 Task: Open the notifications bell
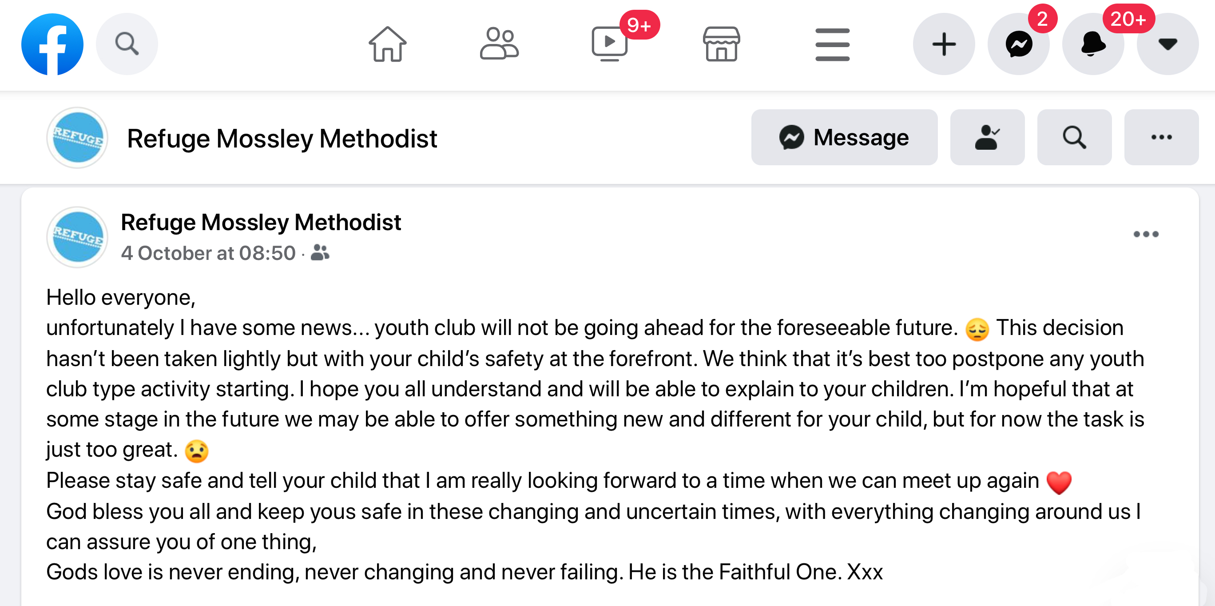[1093, 44]
